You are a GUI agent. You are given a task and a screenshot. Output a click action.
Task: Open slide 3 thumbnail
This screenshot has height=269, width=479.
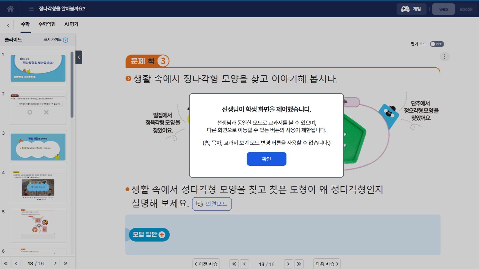[38, 147]
